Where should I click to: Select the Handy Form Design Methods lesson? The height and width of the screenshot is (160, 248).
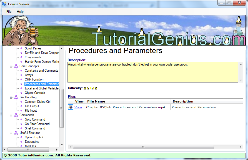(42, 62)
